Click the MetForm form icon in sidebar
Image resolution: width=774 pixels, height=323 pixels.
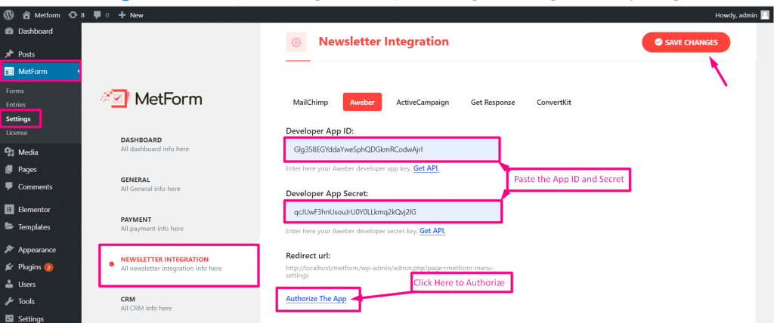point(9,72)
